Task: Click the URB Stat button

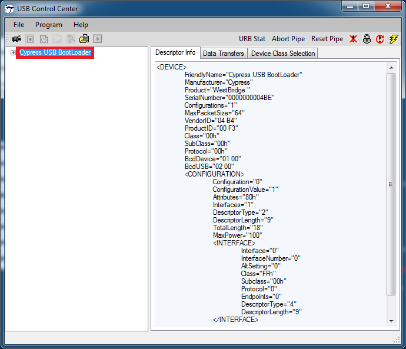Action: 252,39
